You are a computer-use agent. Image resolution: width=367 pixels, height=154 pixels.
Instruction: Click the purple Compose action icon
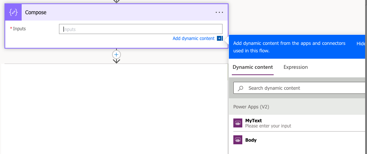point(13,12)
